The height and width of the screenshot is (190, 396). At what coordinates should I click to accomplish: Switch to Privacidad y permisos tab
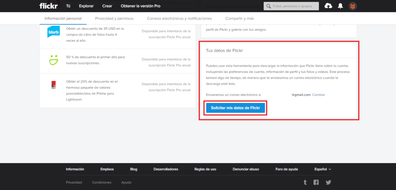pos(114,18)
